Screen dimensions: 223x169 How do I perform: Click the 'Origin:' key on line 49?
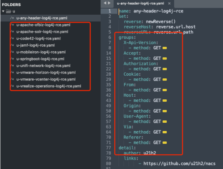tap(132, 106)
